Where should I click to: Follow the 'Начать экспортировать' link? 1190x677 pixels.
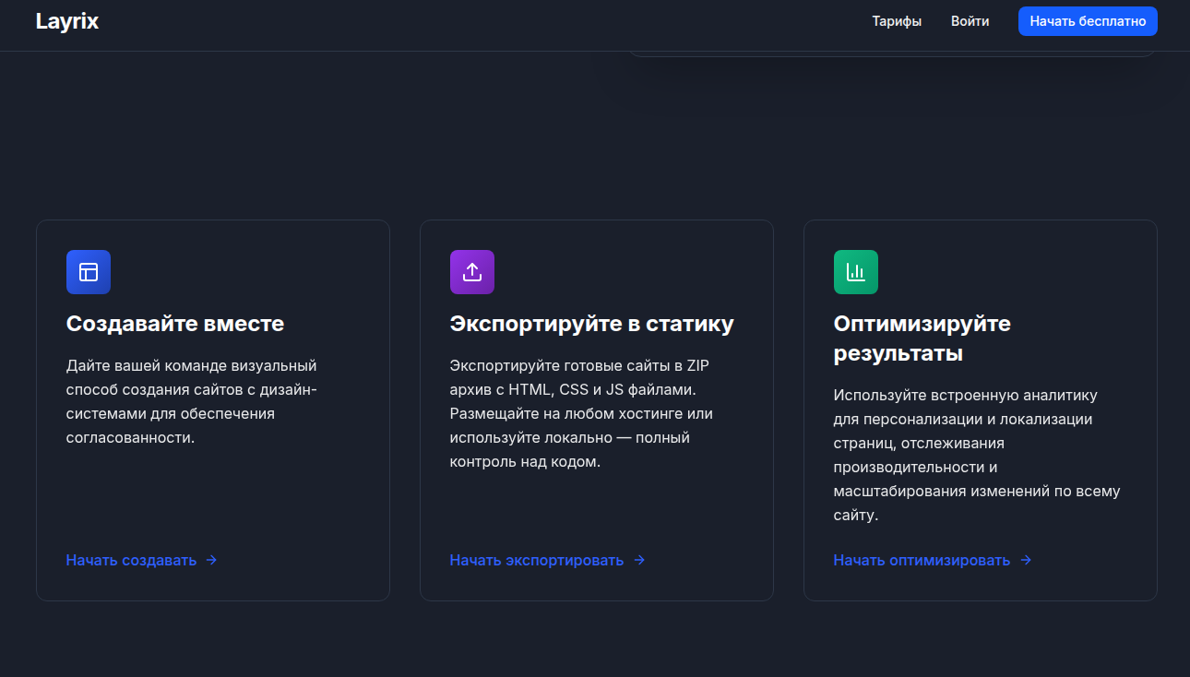pyautogui.click(x=534, y=560)
